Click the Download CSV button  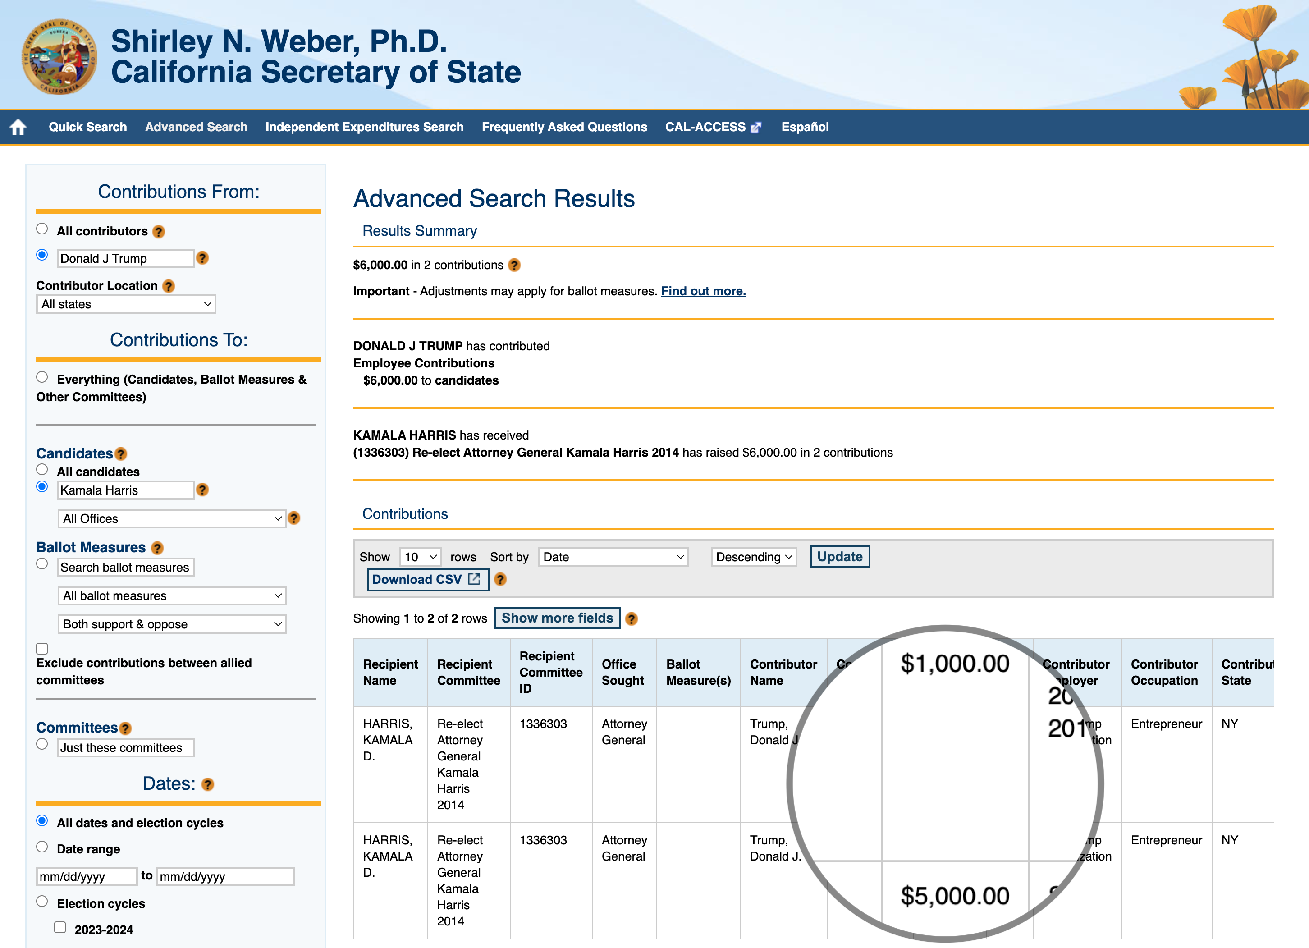428,580
